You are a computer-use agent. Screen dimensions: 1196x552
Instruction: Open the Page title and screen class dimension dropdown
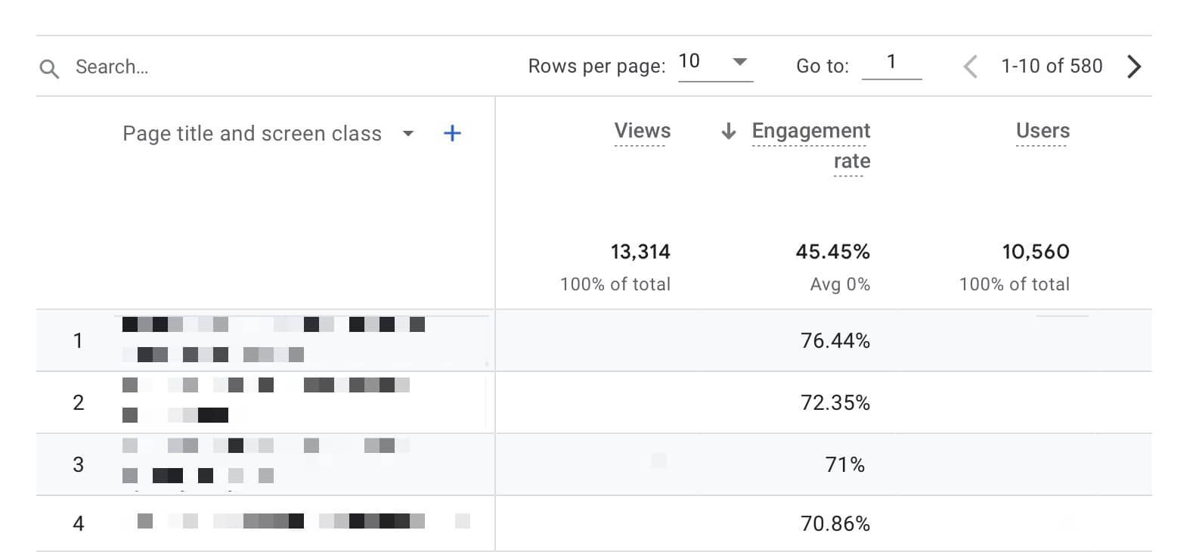pyautogui.click(x=408, y=134)
